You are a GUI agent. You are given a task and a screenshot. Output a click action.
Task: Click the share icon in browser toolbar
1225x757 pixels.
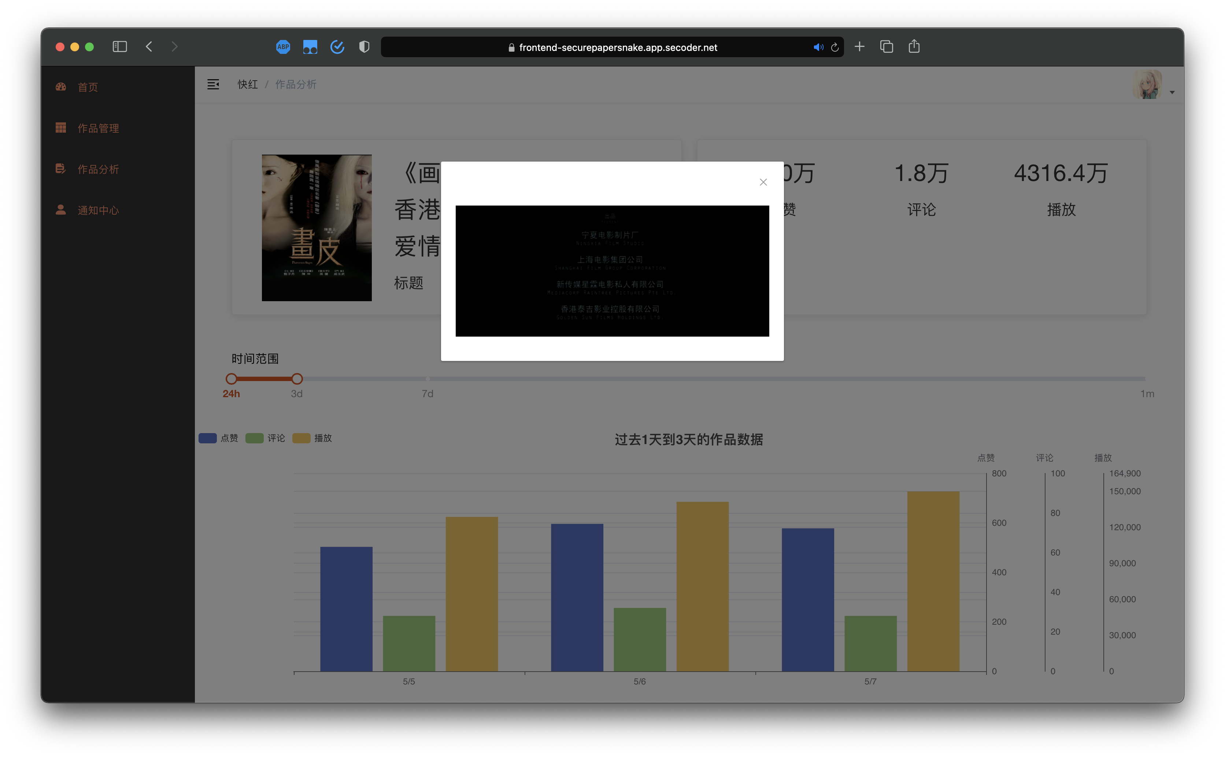[x=914, y=46]
